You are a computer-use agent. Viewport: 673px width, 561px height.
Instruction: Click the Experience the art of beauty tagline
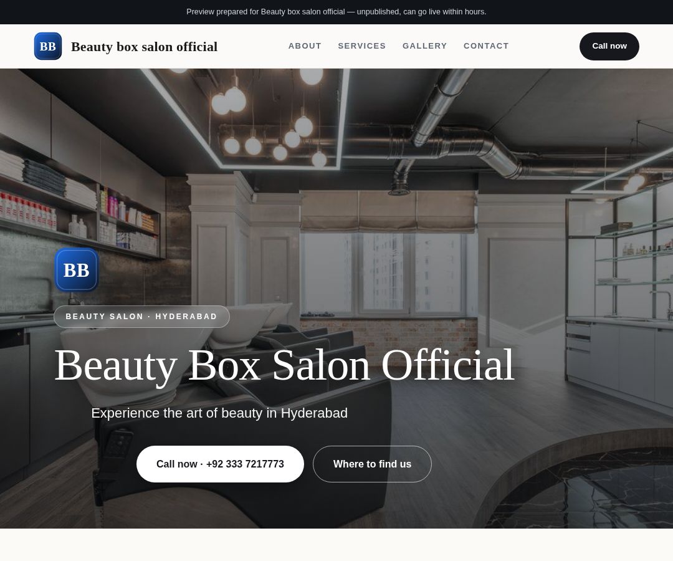coord(219,413)
